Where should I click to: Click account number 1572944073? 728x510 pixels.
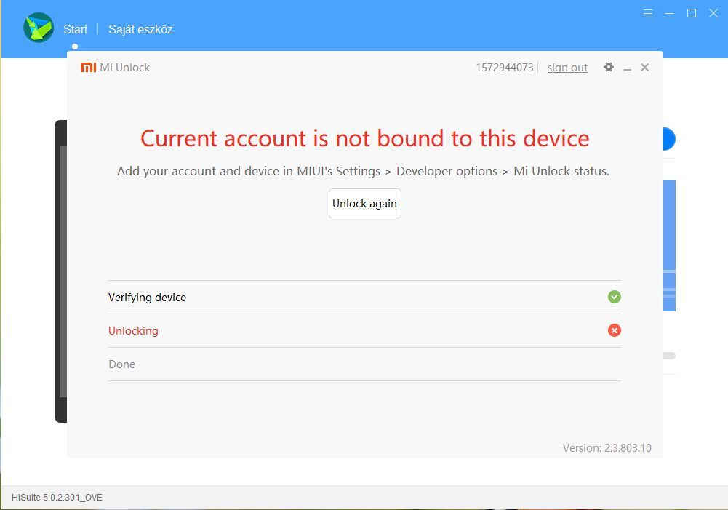[x=505, y=68]
